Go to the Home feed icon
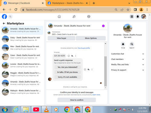 (x=59, y=17)
